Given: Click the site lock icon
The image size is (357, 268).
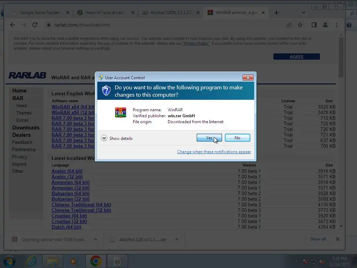Looking at the screenshot, I should tap(49, 25).
